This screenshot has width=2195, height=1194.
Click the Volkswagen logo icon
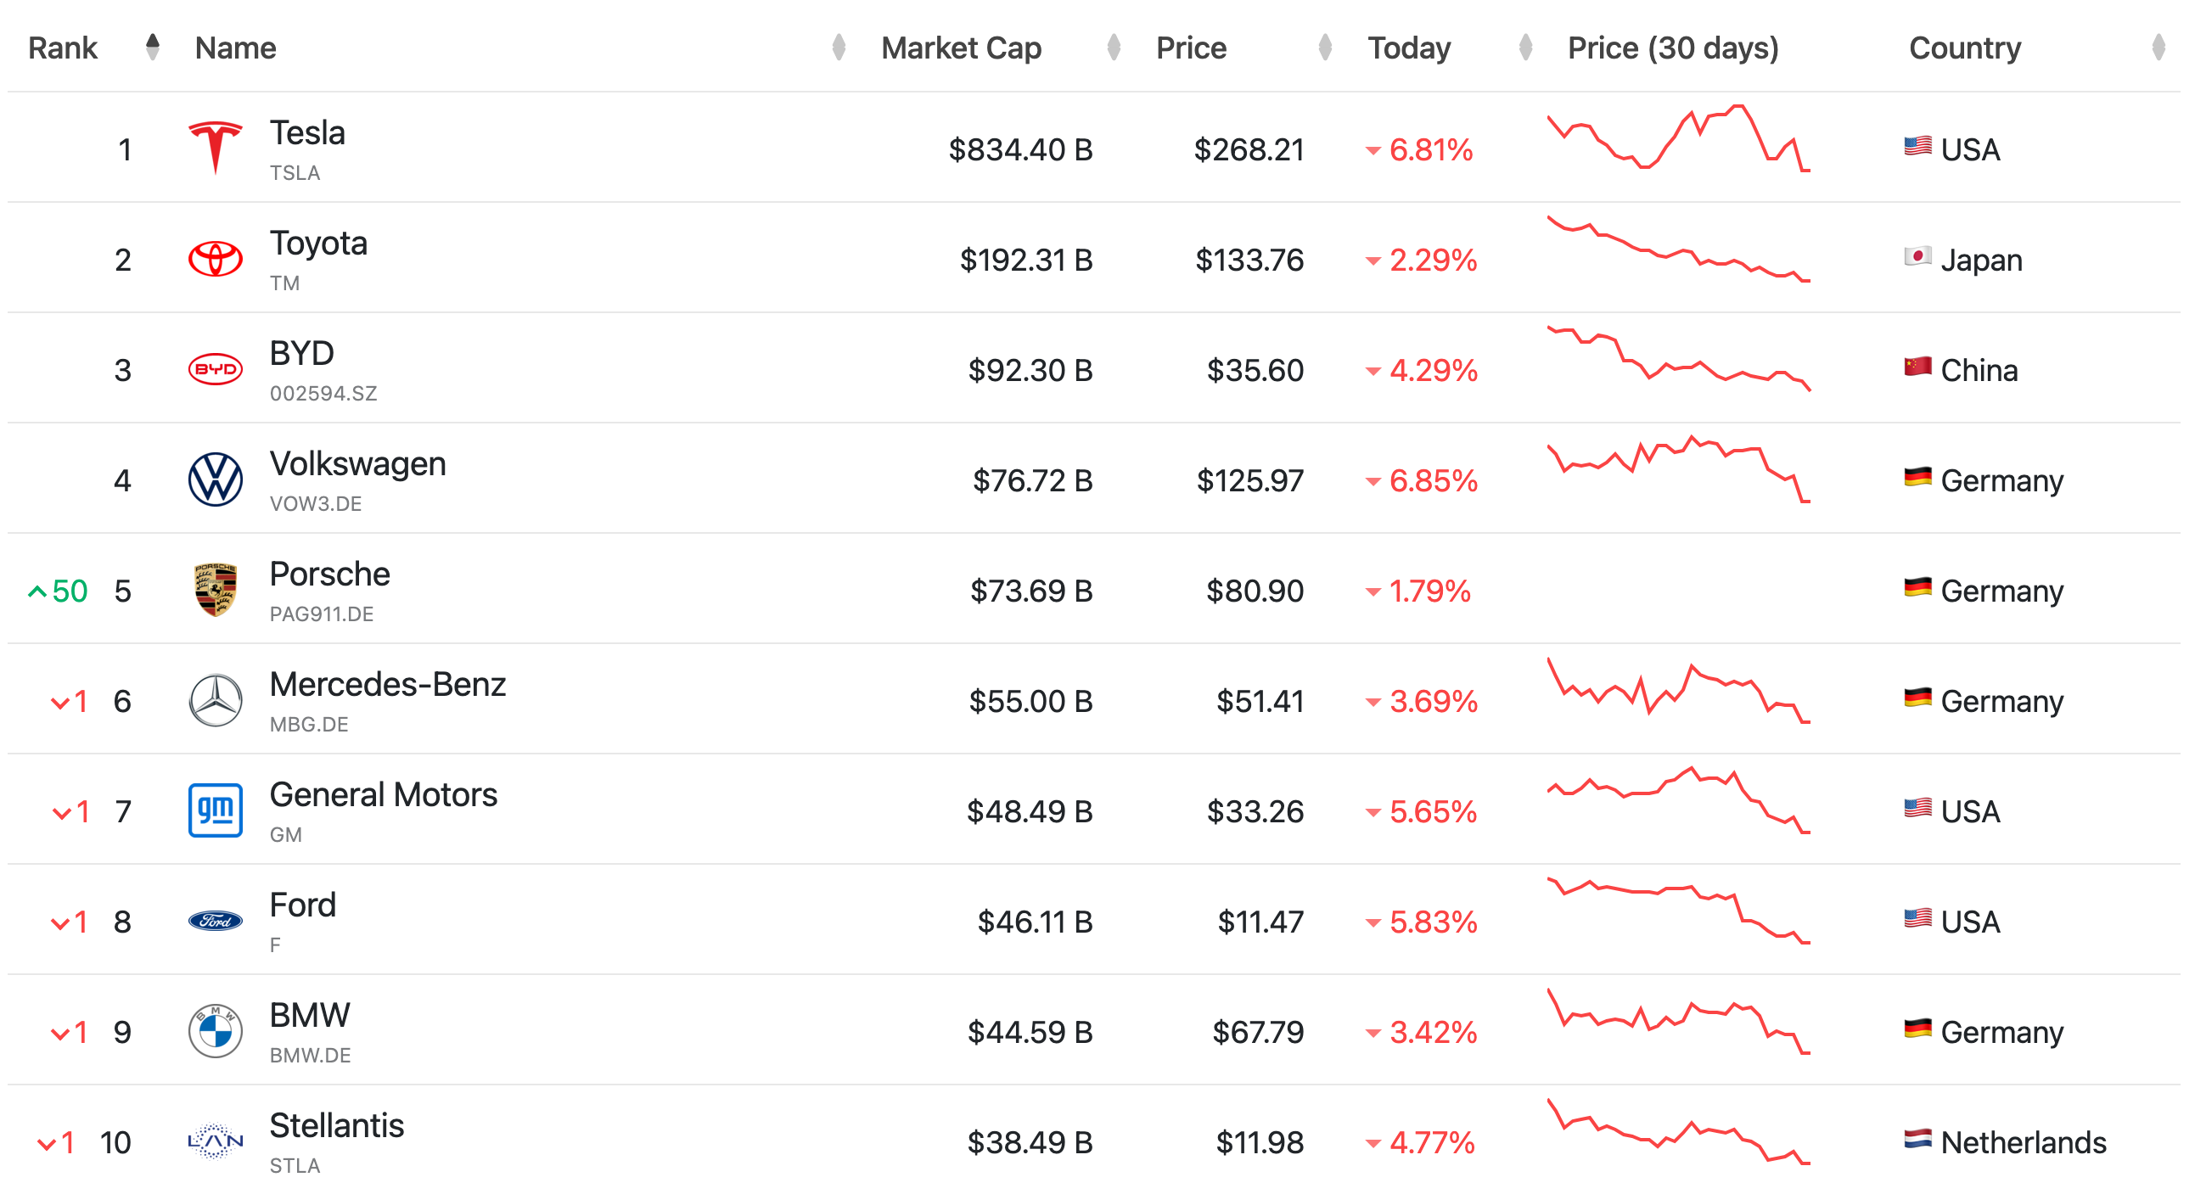pos(215,479)
